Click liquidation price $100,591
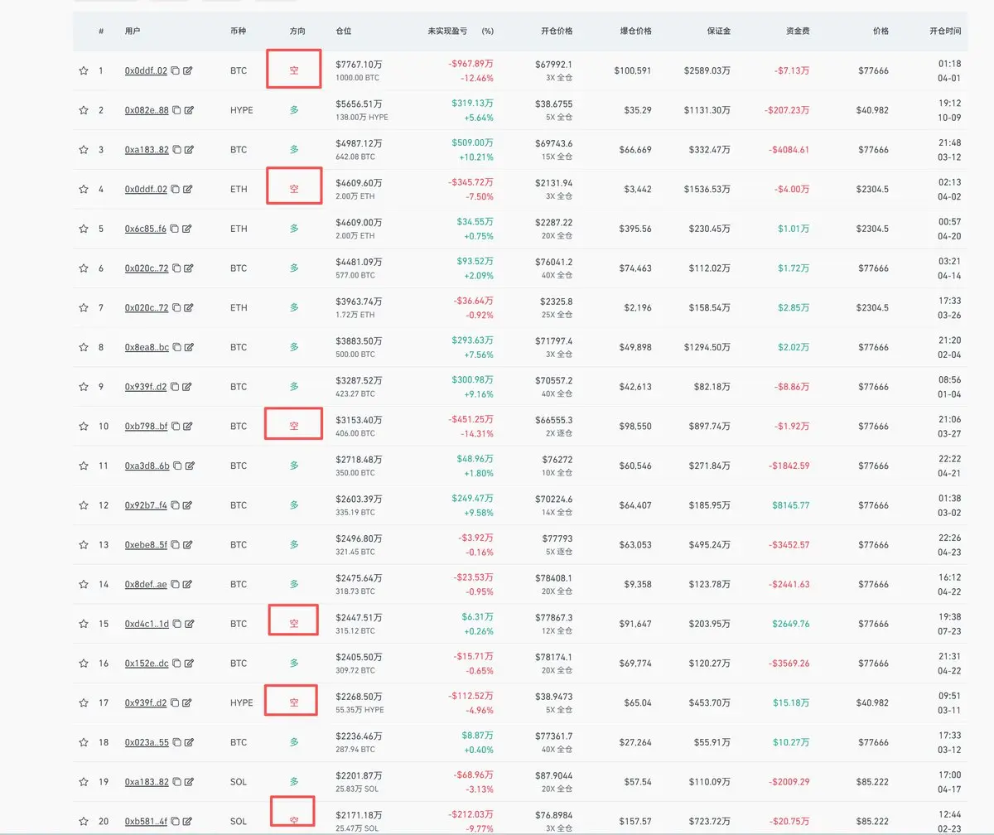The width and height of the screenshot is (994, 835). (633, 71)
